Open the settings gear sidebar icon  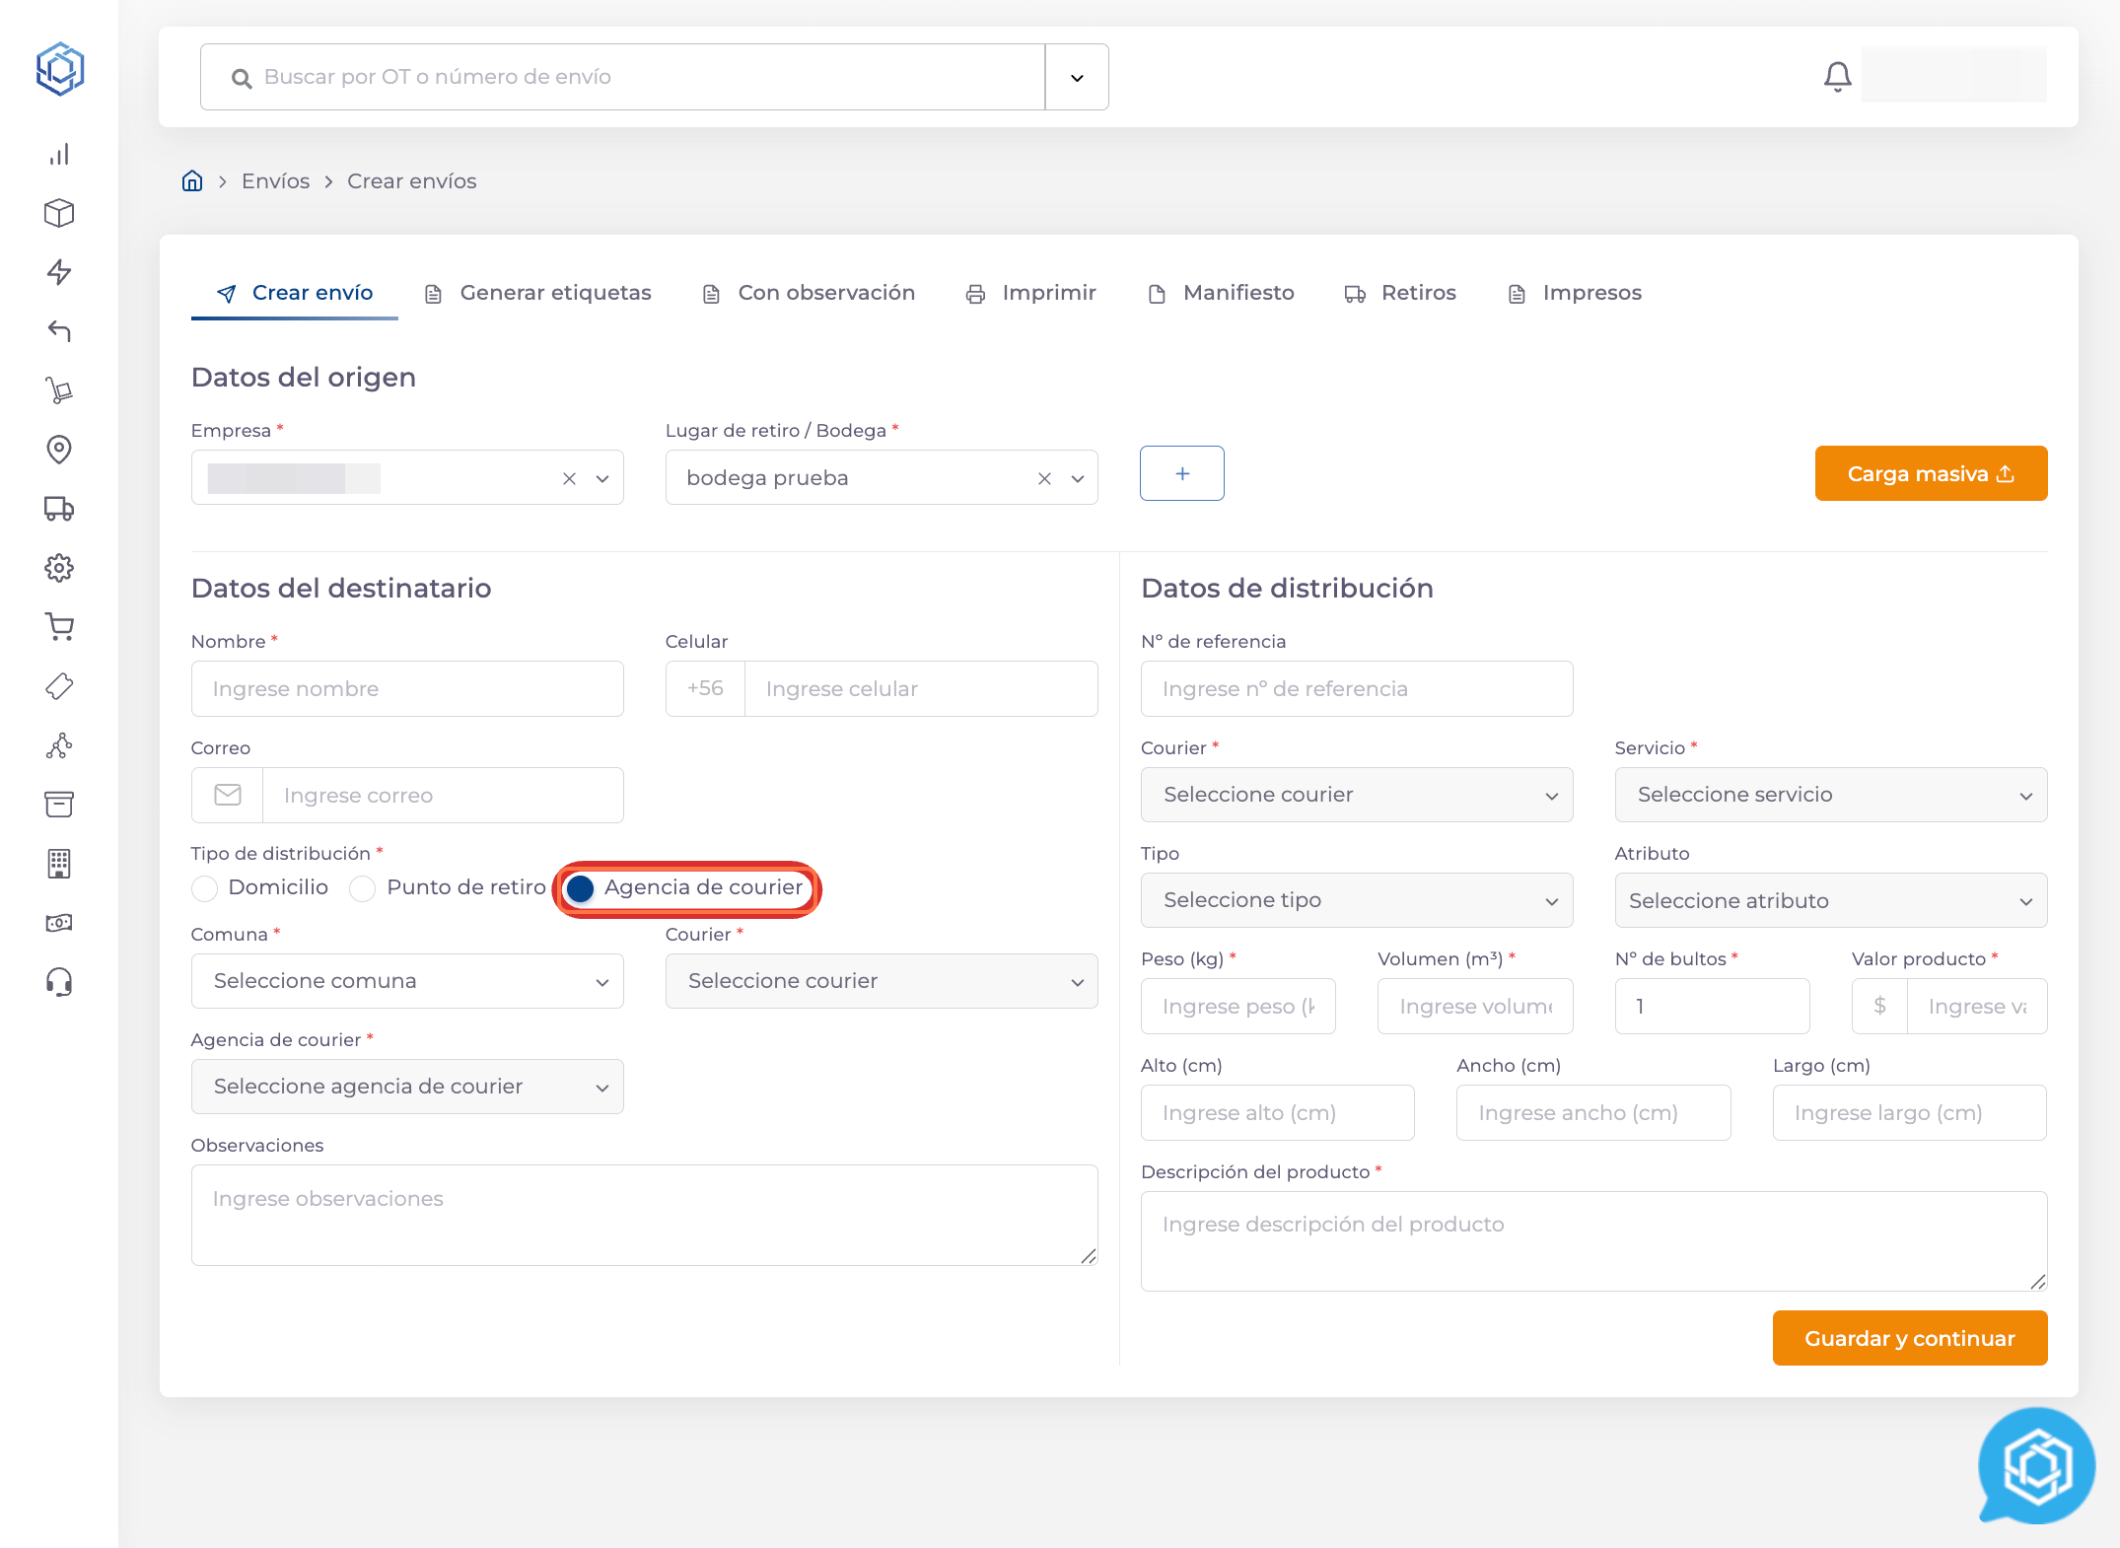tap(59, 568)
